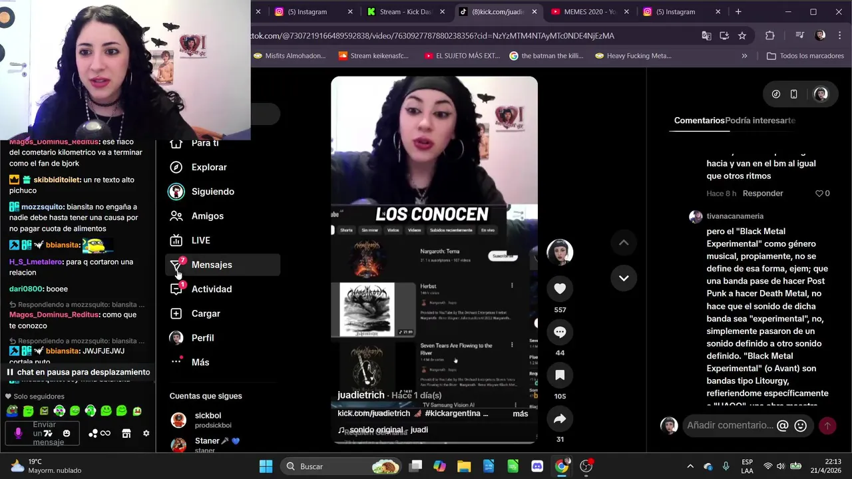Open the media controls icon in Chrome toolbar

point(800,36)
